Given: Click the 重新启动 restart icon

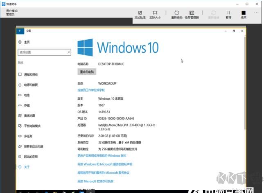Looking at the screenshot, I should (177, 13).
